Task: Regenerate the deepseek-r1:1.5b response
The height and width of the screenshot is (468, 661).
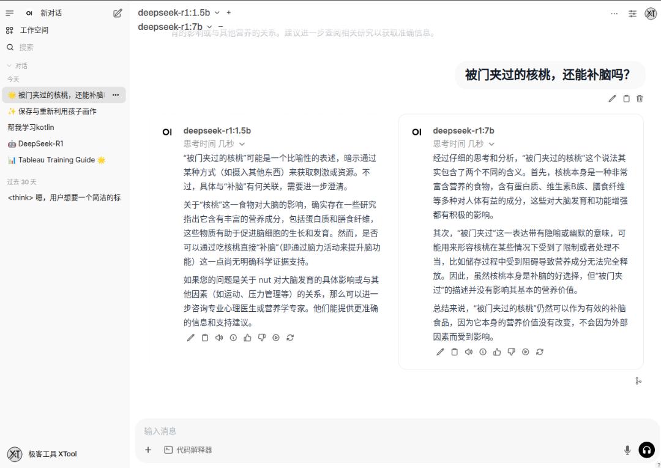Action: [x=290, y=338]
